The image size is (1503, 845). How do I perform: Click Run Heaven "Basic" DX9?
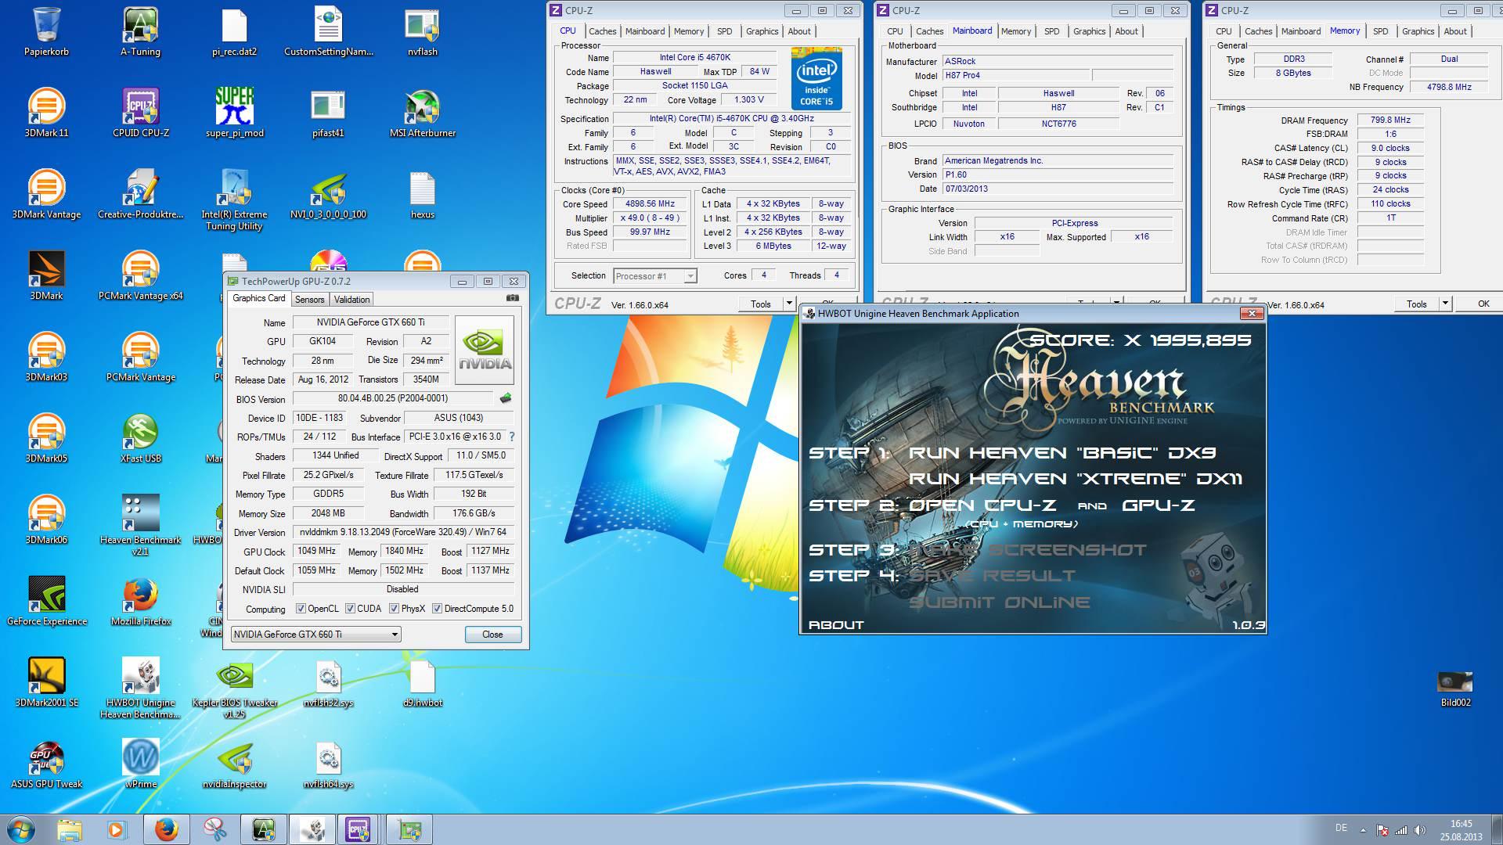click(x=1062, y=453)
